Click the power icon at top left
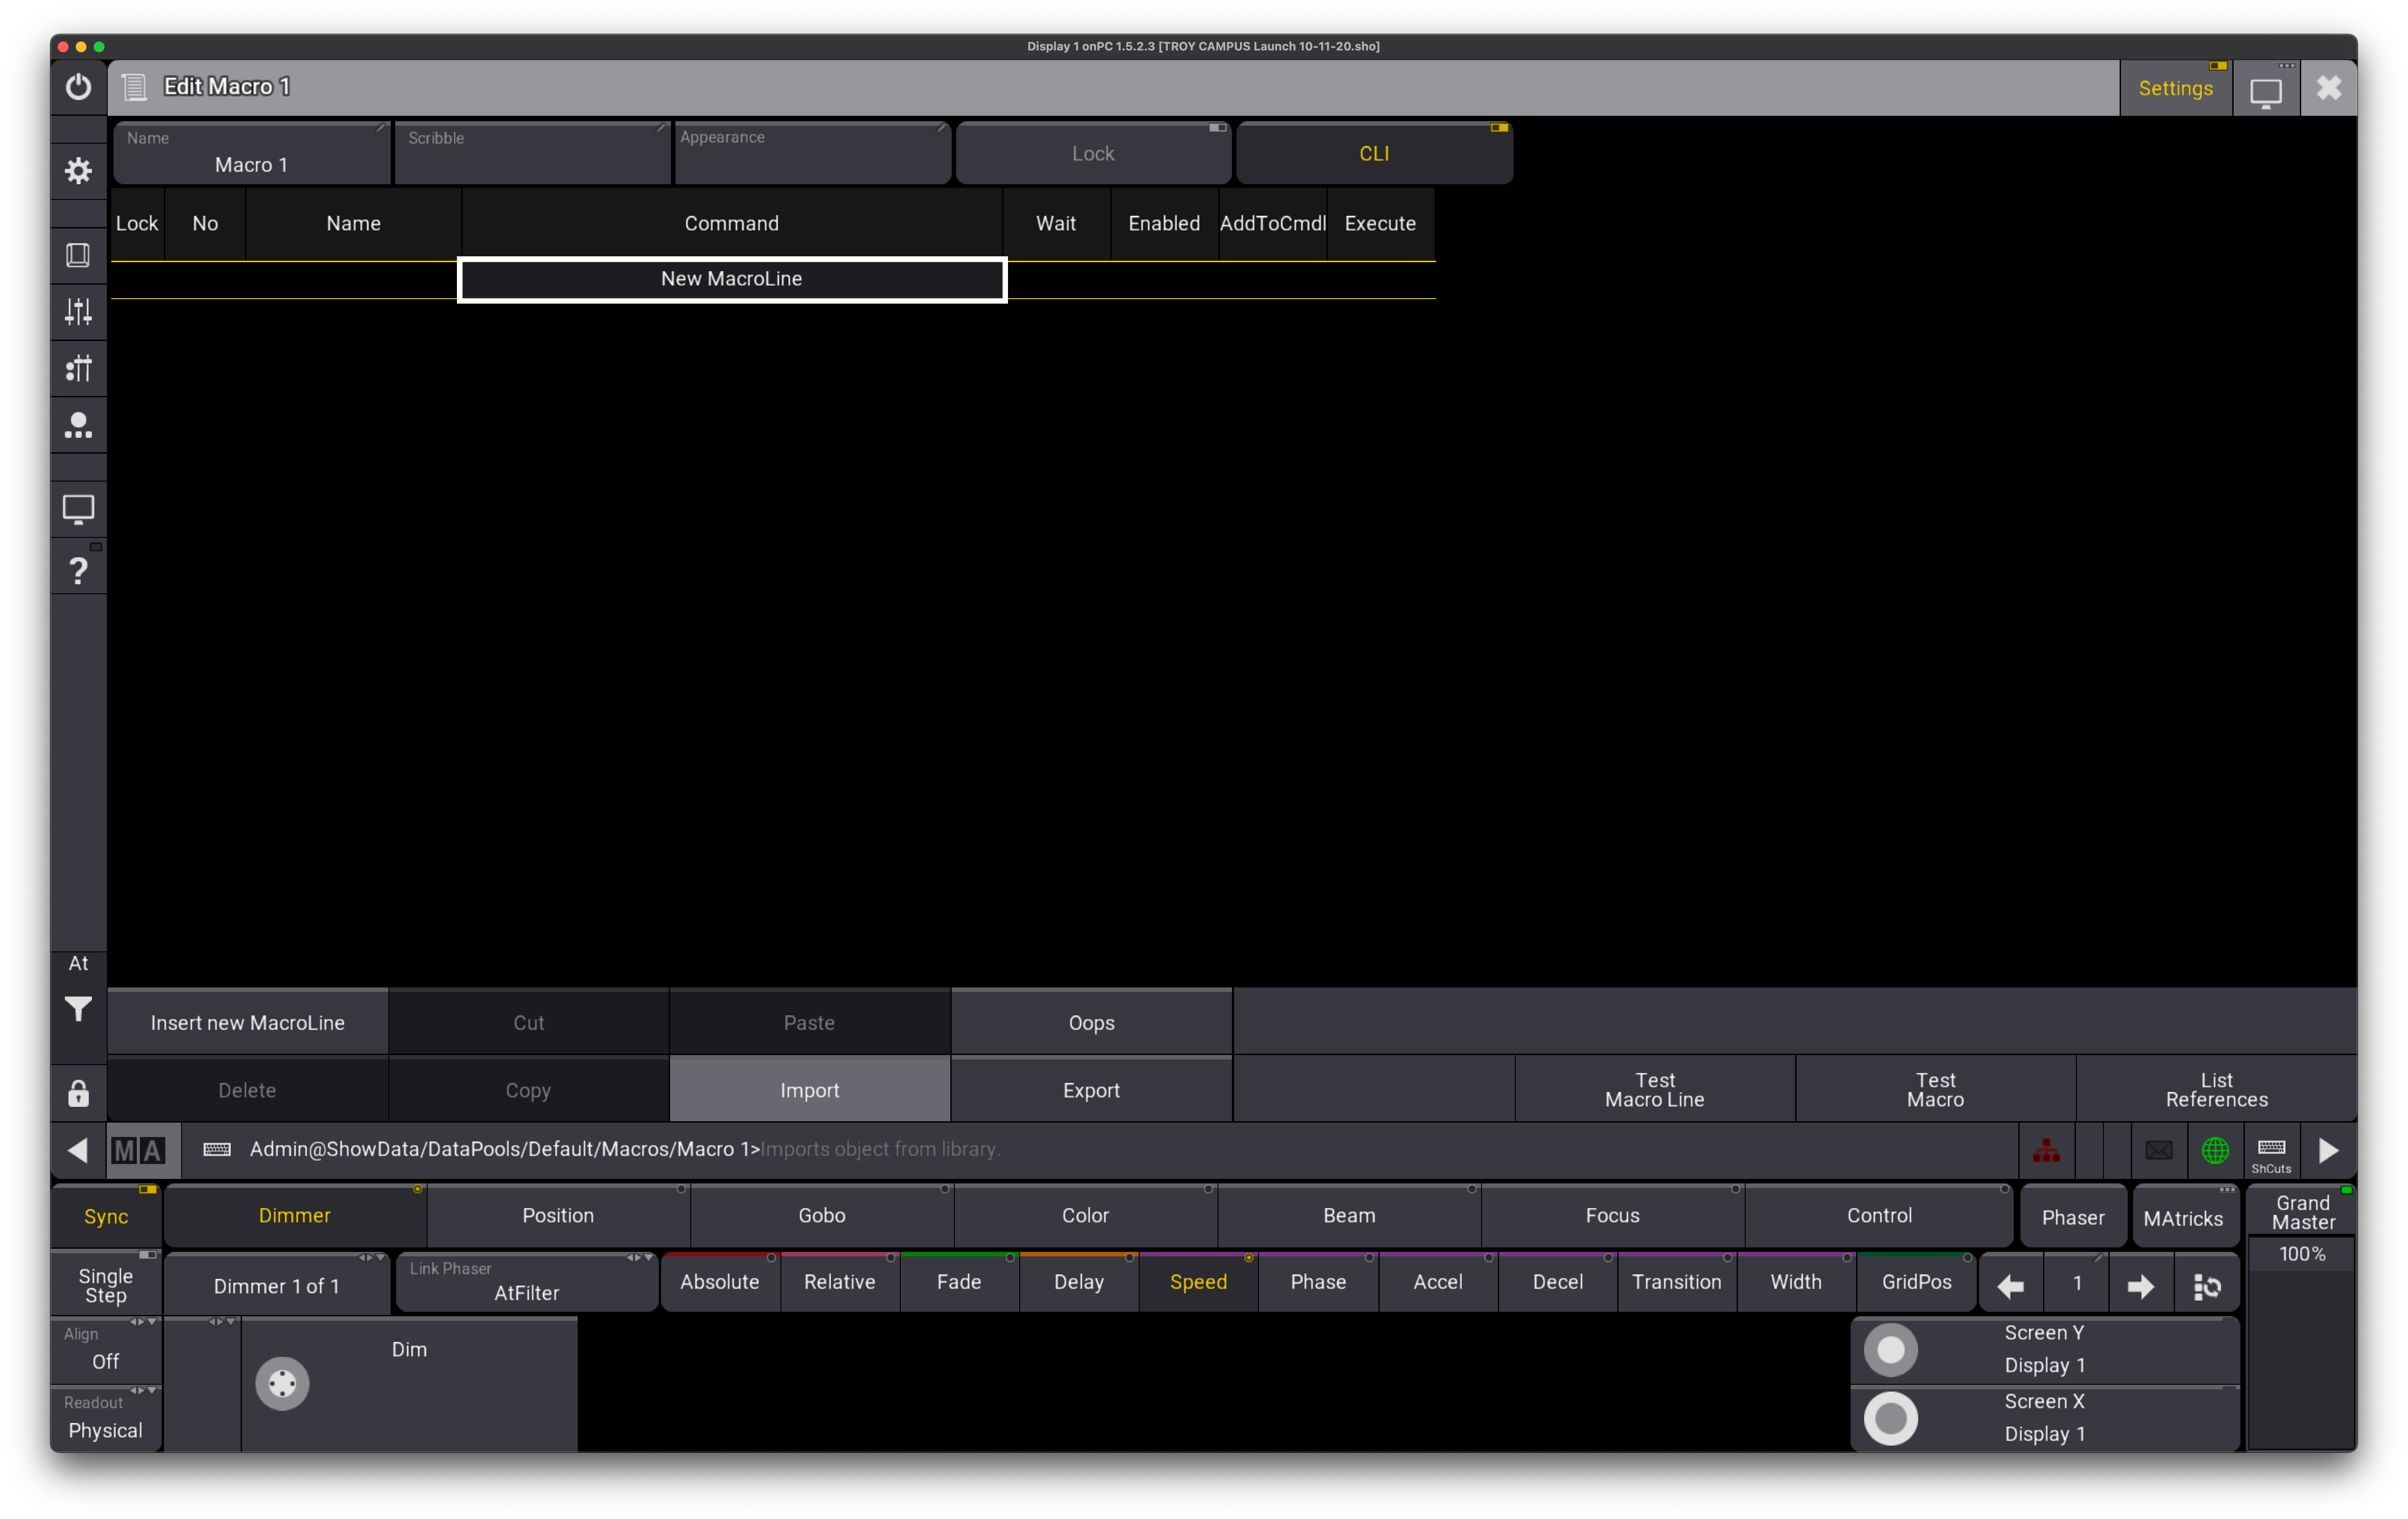This screenshot has width=2408, height=1519. pyautogui.click(x=78, y=87)
